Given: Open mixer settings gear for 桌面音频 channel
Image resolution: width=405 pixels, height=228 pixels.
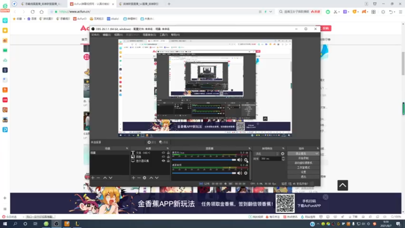Looking at the screenshot, I should point(246,173).
